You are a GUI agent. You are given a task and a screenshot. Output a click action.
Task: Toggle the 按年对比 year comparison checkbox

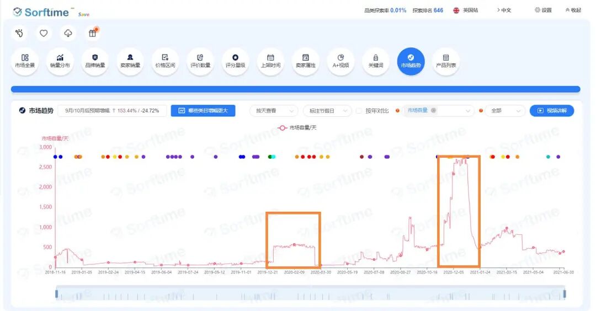coord(359,111)
